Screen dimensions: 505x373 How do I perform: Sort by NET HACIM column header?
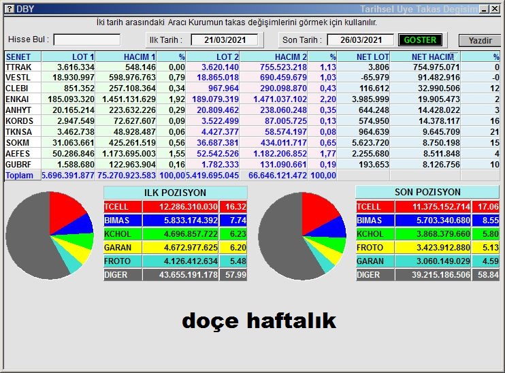point(425,56)
